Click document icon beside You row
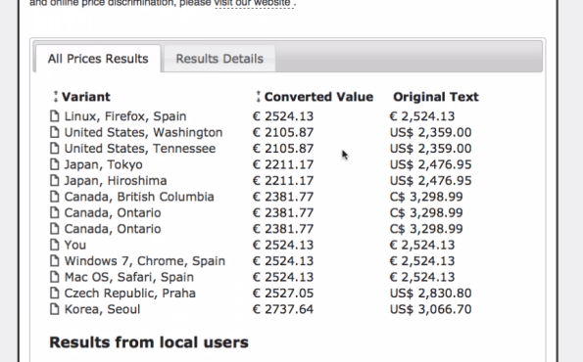Image resolution: width=583 pixels, height=362 pixels. click(54, 245)
